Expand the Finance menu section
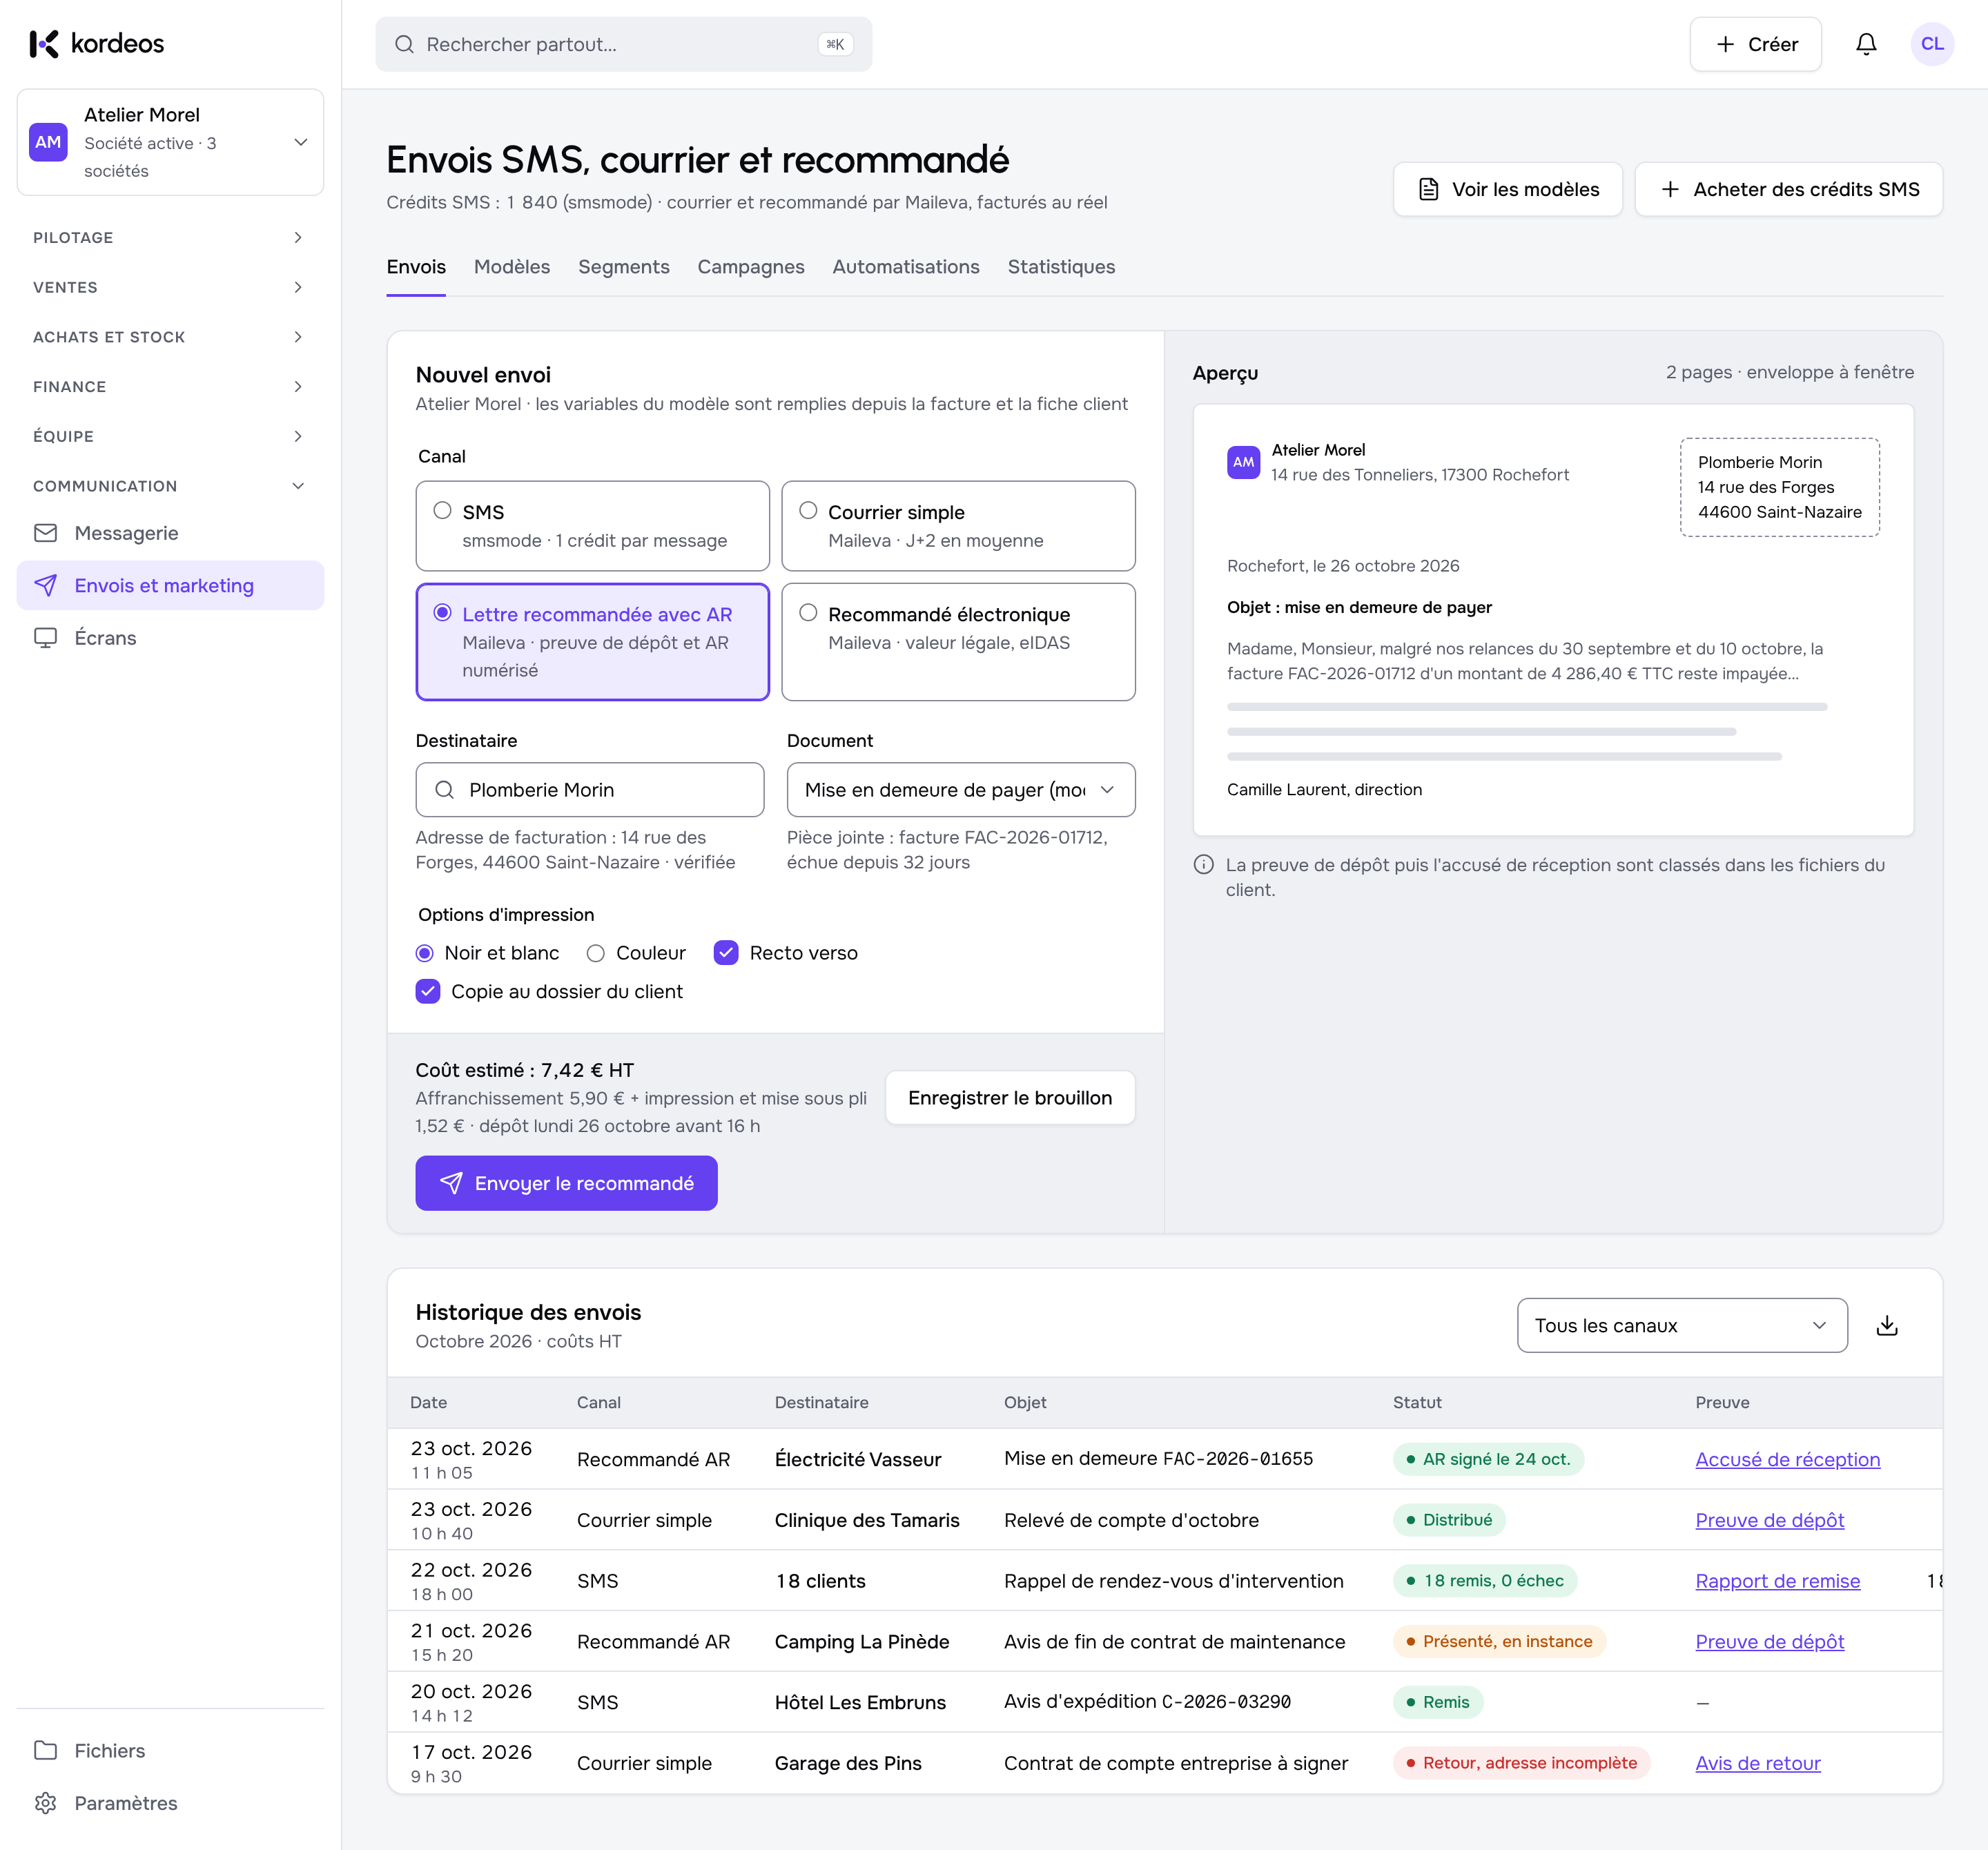 [x=170, y=386]
